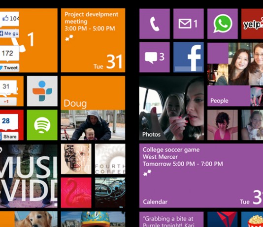Click 'Tue 31' on the orange calendar tile
Viewport: 263px width, 227px height.
tap(108, 62)
